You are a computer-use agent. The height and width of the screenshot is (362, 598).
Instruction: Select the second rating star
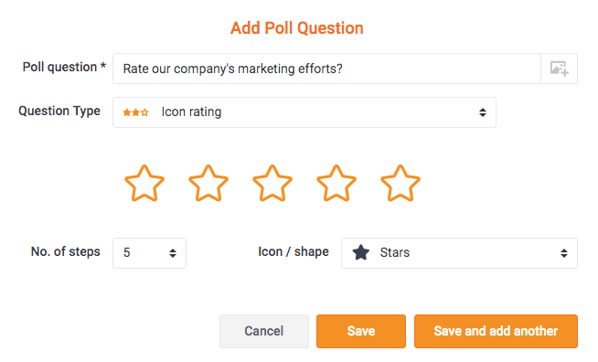pyautogui.click(x=208, y=184)
